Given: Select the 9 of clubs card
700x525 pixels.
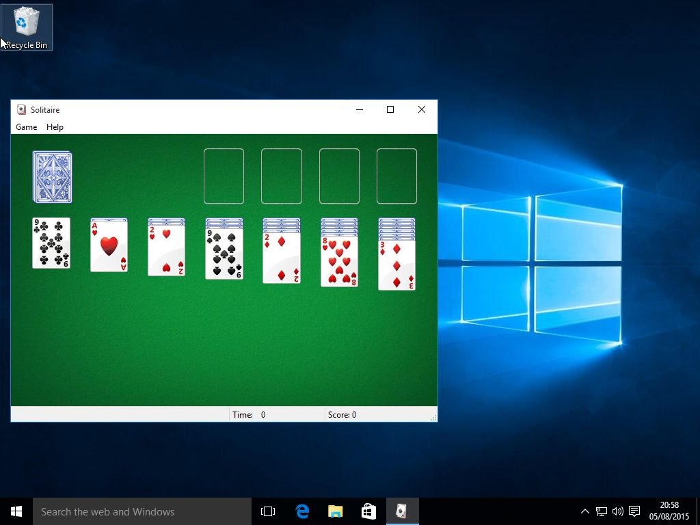Looking at the screenshot, I should (x=51, y=243).
